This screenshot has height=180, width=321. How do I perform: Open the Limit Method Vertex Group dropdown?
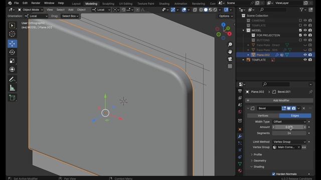tap(289, 142)
